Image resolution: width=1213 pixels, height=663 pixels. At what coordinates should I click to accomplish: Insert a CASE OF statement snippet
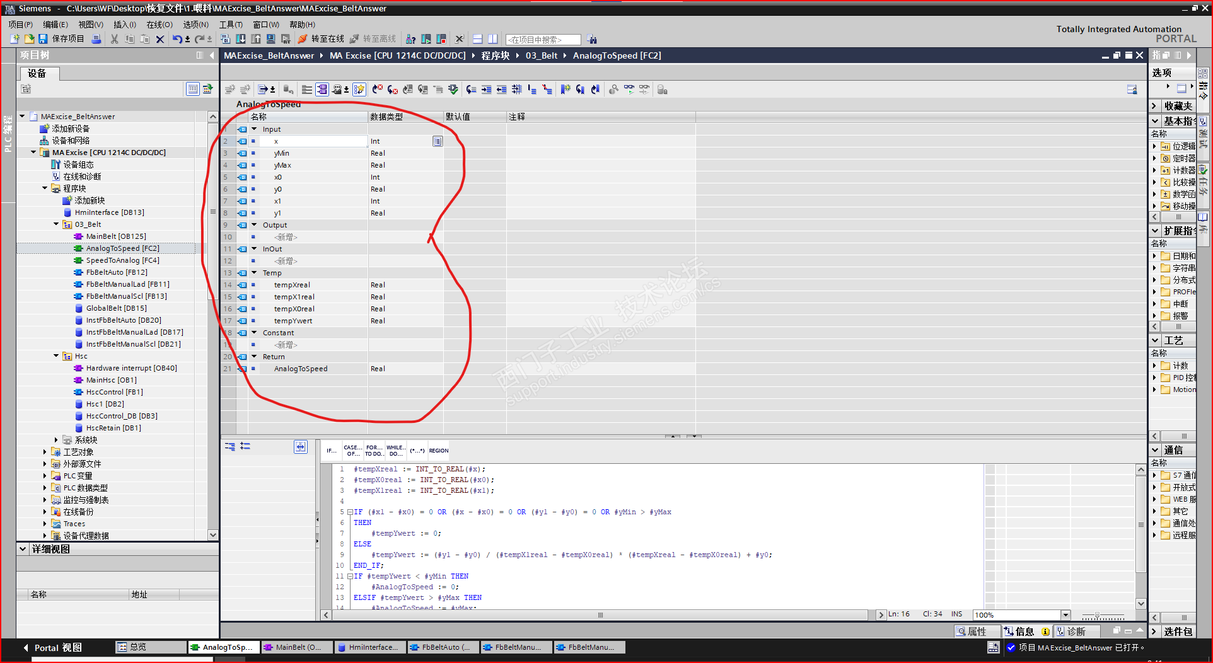353,451
